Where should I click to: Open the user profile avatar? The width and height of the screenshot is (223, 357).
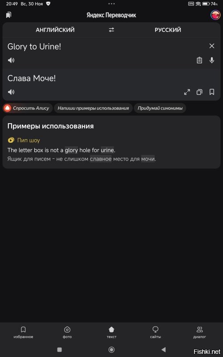coord(215,15)
